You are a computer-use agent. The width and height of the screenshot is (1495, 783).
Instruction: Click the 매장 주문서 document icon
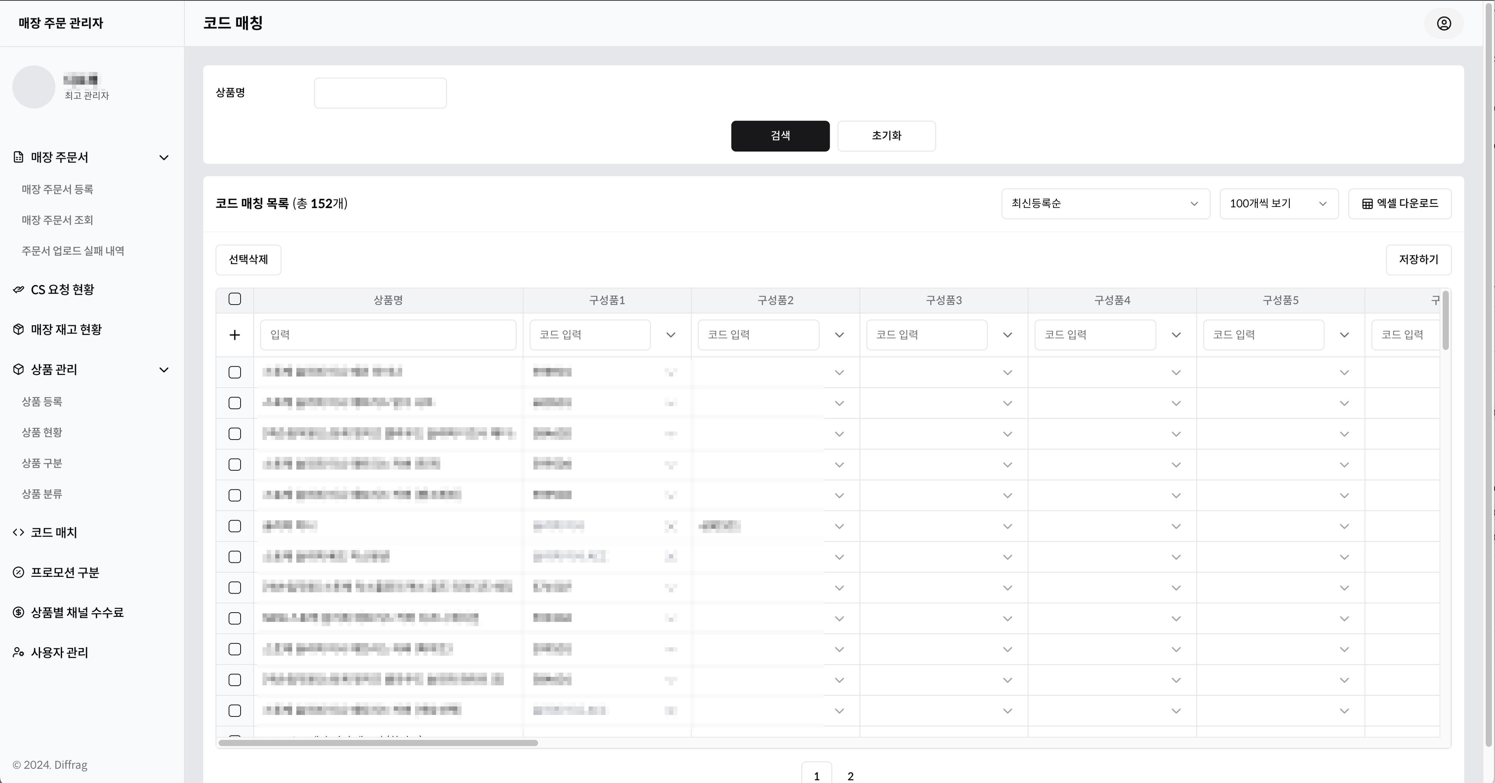point(19,157)
